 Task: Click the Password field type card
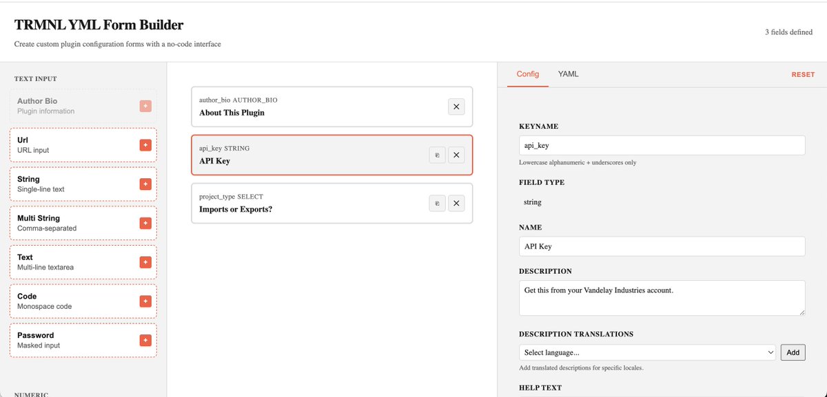coord(83,340)
